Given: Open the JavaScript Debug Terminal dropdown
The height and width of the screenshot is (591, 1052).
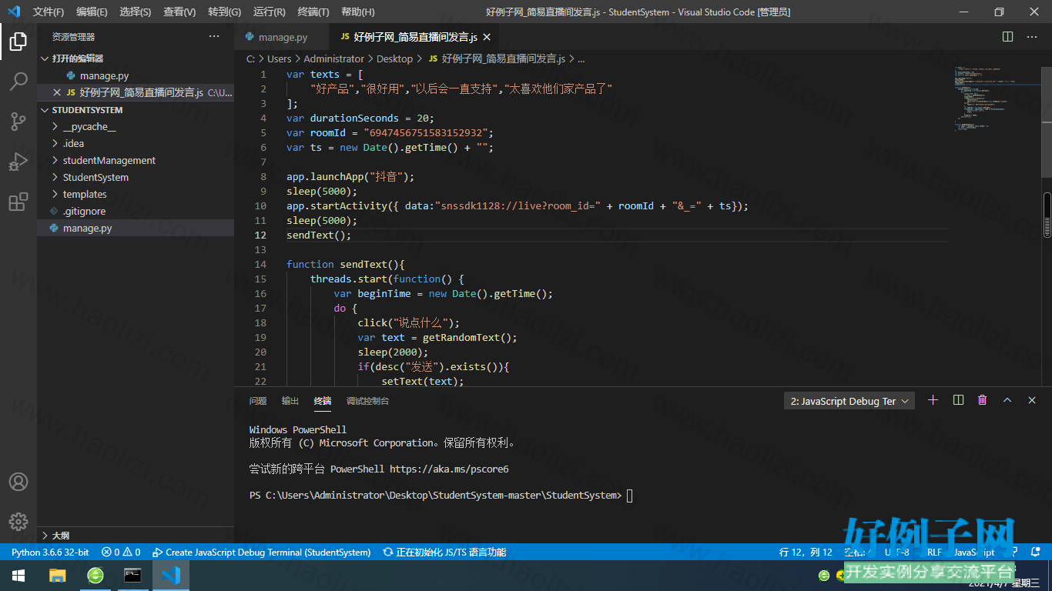Looking at the screenshot, I should [x=849, y=401].
